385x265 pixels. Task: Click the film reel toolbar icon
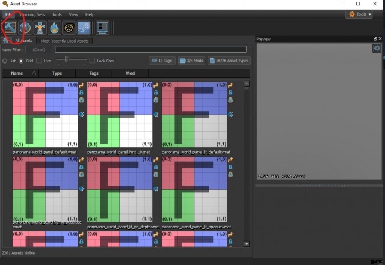coord(69,27)
